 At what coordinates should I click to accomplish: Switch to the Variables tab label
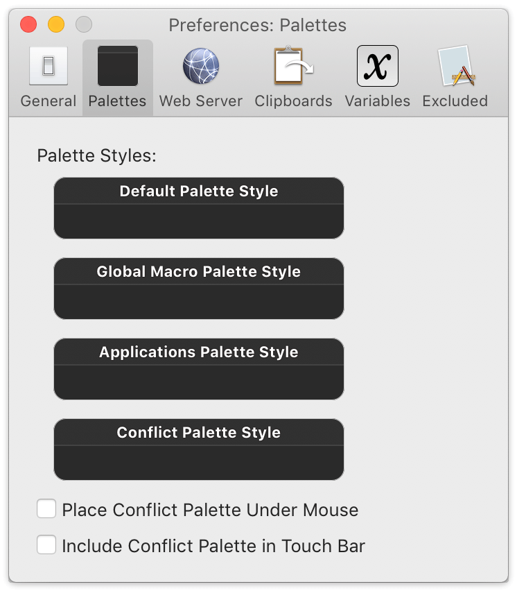coord(378,101)
